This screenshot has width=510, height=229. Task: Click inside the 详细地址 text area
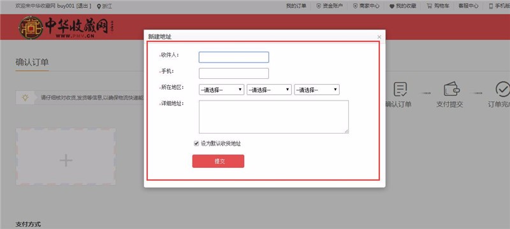click(x=274, y=117)
